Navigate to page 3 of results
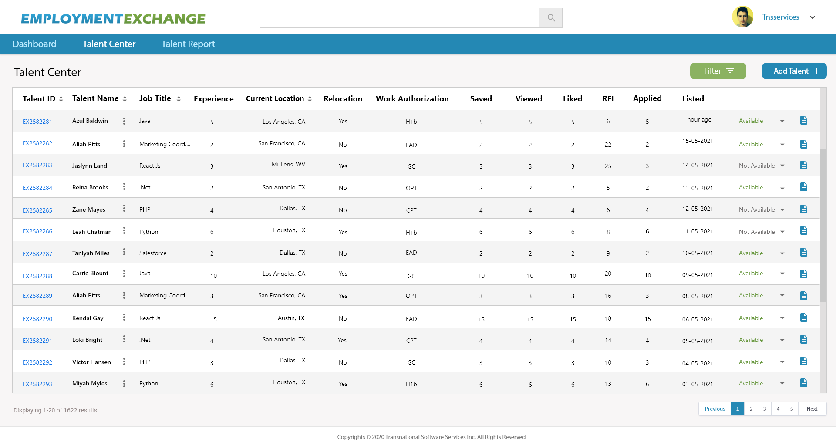The image size is (836, 446). pos(764,409)
